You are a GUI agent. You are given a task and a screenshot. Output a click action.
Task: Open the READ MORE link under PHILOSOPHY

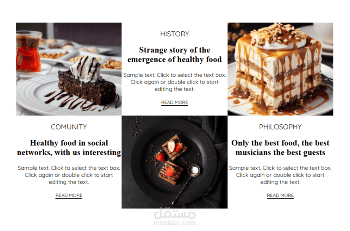point(280,195)
